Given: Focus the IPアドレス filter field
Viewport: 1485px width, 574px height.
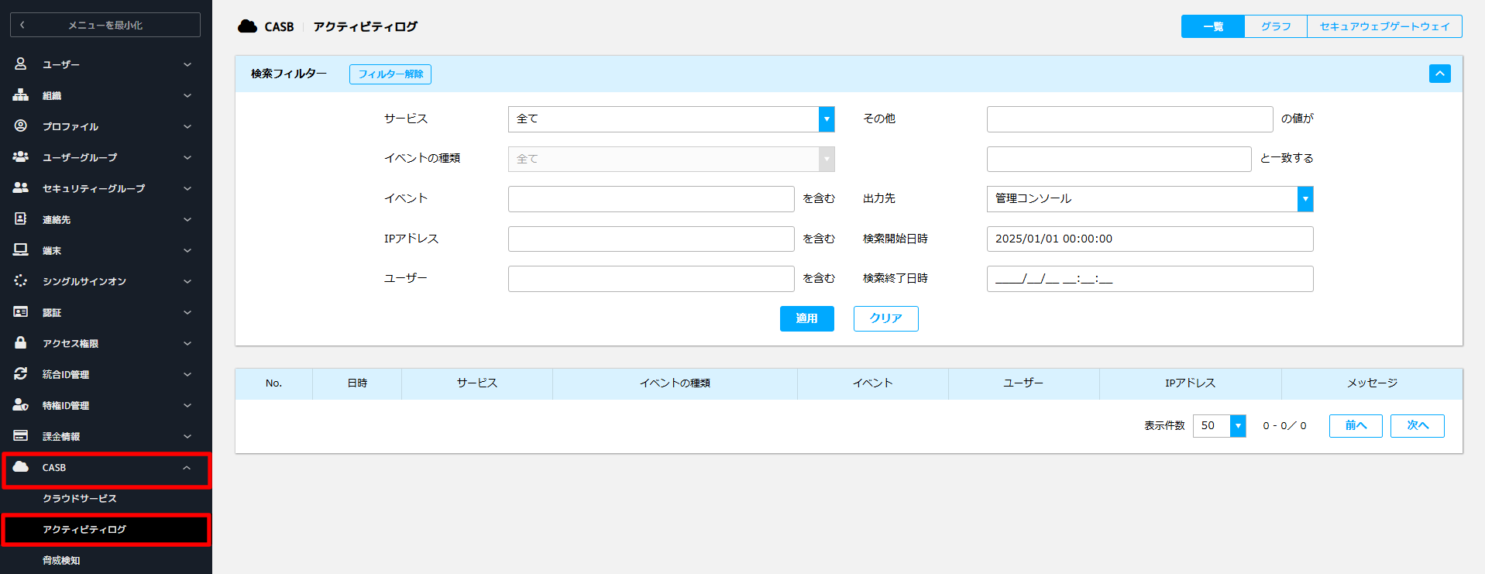Looking at the screenshot, I should pyautogui.click(x=651, y=239).
